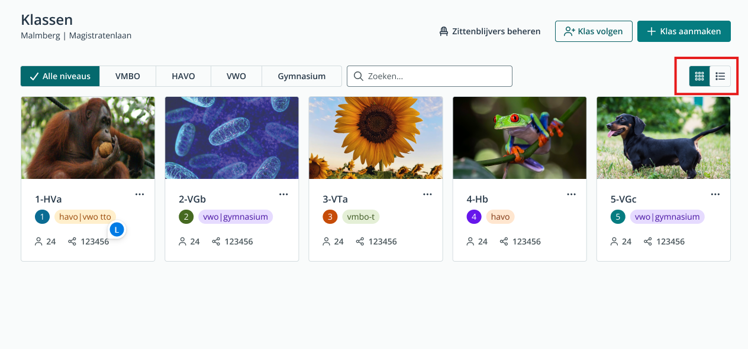Click share code icon on 5-VGc card

pos(648,242)
